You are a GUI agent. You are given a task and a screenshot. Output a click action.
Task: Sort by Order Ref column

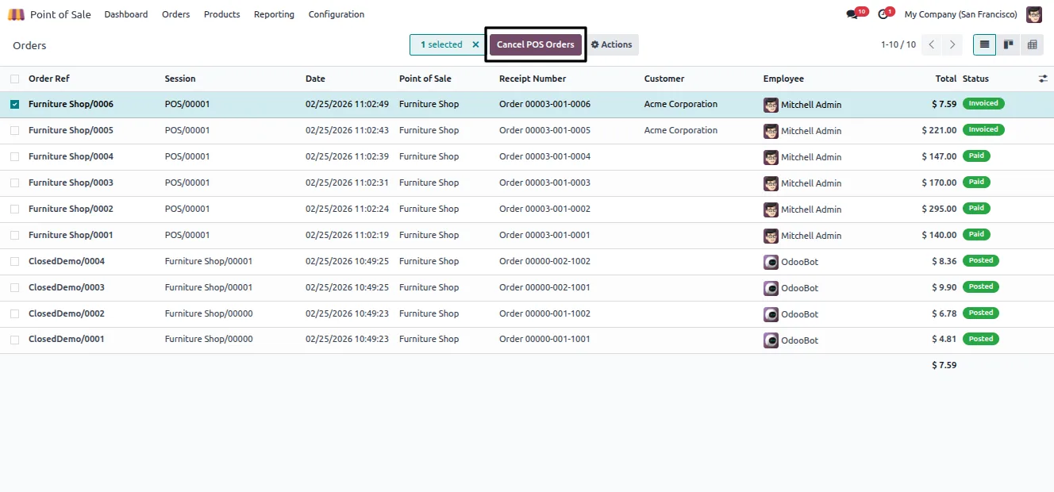coord(49,79)
